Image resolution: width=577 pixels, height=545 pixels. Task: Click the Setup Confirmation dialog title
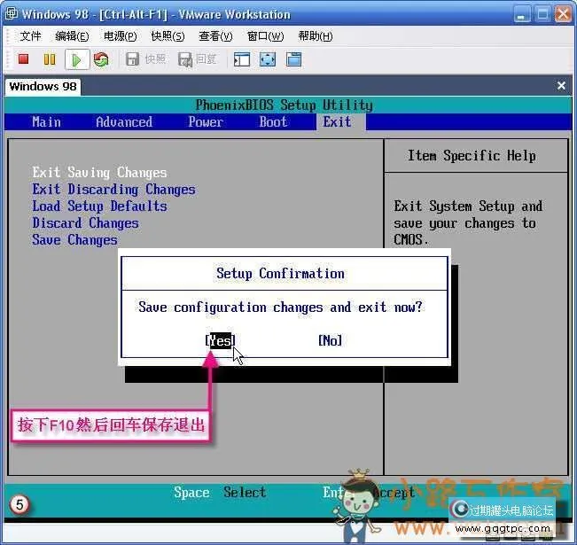point(280,274)
